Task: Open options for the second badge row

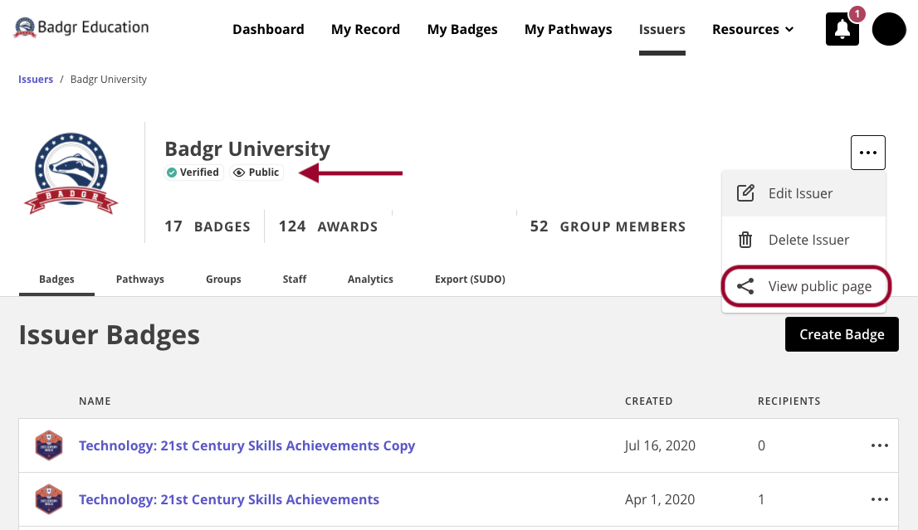Action: (879, 499)
